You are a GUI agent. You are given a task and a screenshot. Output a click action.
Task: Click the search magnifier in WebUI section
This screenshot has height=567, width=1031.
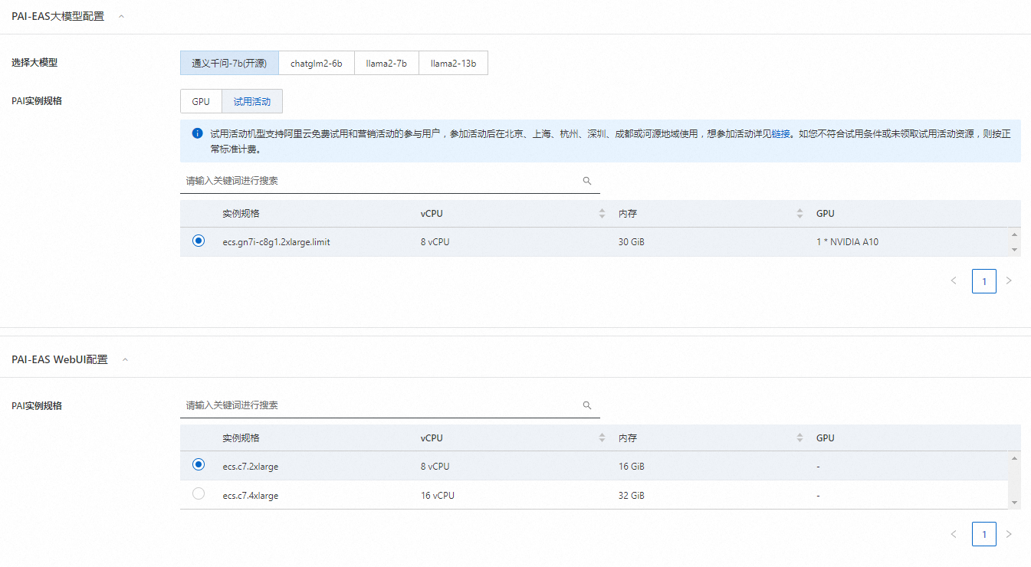(587, 405)
